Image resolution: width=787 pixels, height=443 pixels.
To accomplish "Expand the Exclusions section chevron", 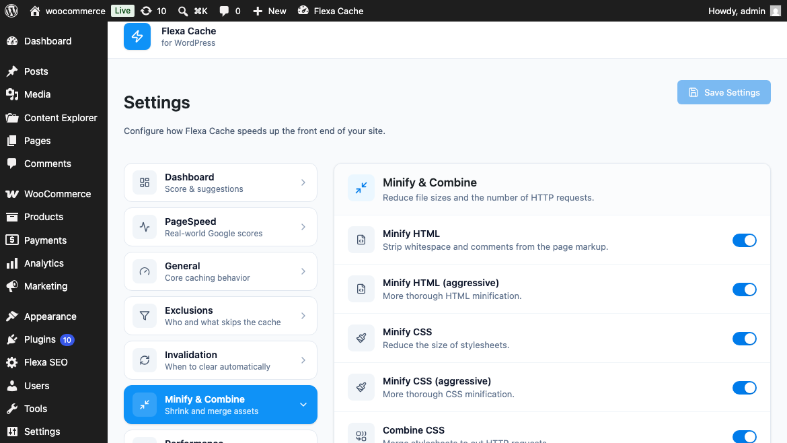I will point(303,316).
